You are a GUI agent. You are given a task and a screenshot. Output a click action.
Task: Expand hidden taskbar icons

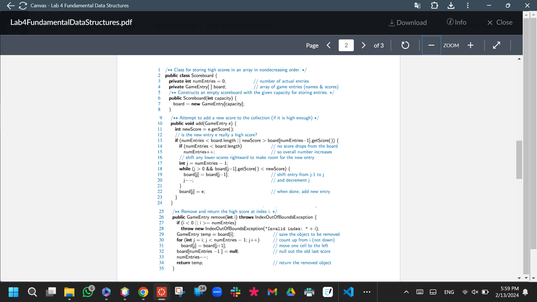pyautogui.click(x=406, y=292)
